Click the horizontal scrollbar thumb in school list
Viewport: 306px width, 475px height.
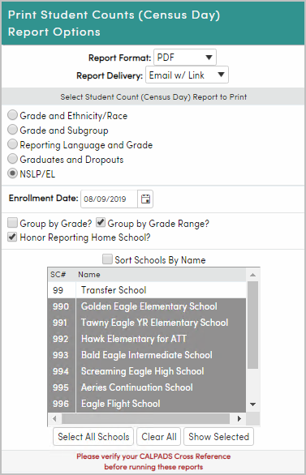click(x=145, y=418)
